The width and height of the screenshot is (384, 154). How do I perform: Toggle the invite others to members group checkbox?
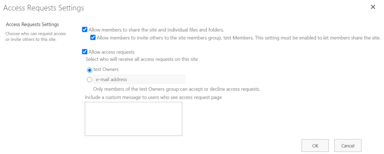coord(93,38)
